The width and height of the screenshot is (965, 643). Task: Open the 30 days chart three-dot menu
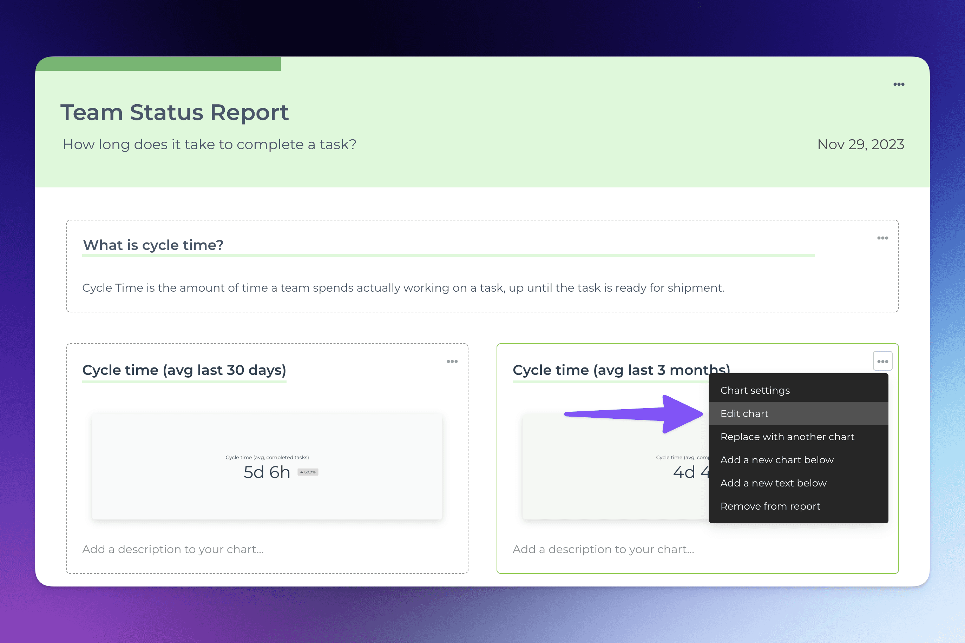pos(452,362)
